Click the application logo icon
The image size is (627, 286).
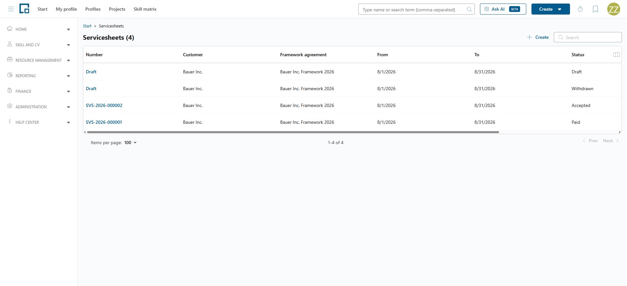tap(24, 9)
